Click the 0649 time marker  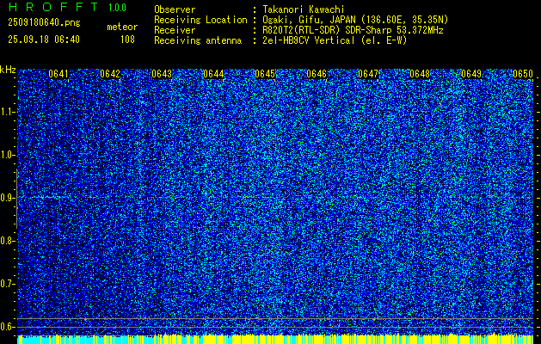471,74
